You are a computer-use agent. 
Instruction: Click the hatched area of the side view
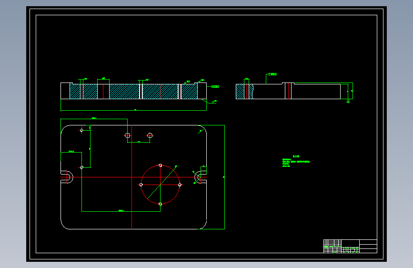(x=244, y=92)
